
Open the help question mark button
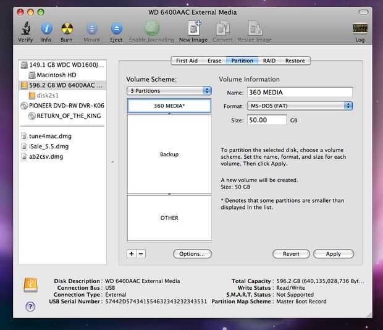coord(30,307)
